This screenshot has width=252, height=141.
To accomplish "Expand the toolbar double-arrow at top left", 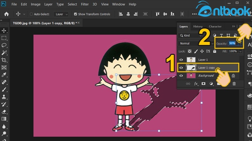I will 1,20.
